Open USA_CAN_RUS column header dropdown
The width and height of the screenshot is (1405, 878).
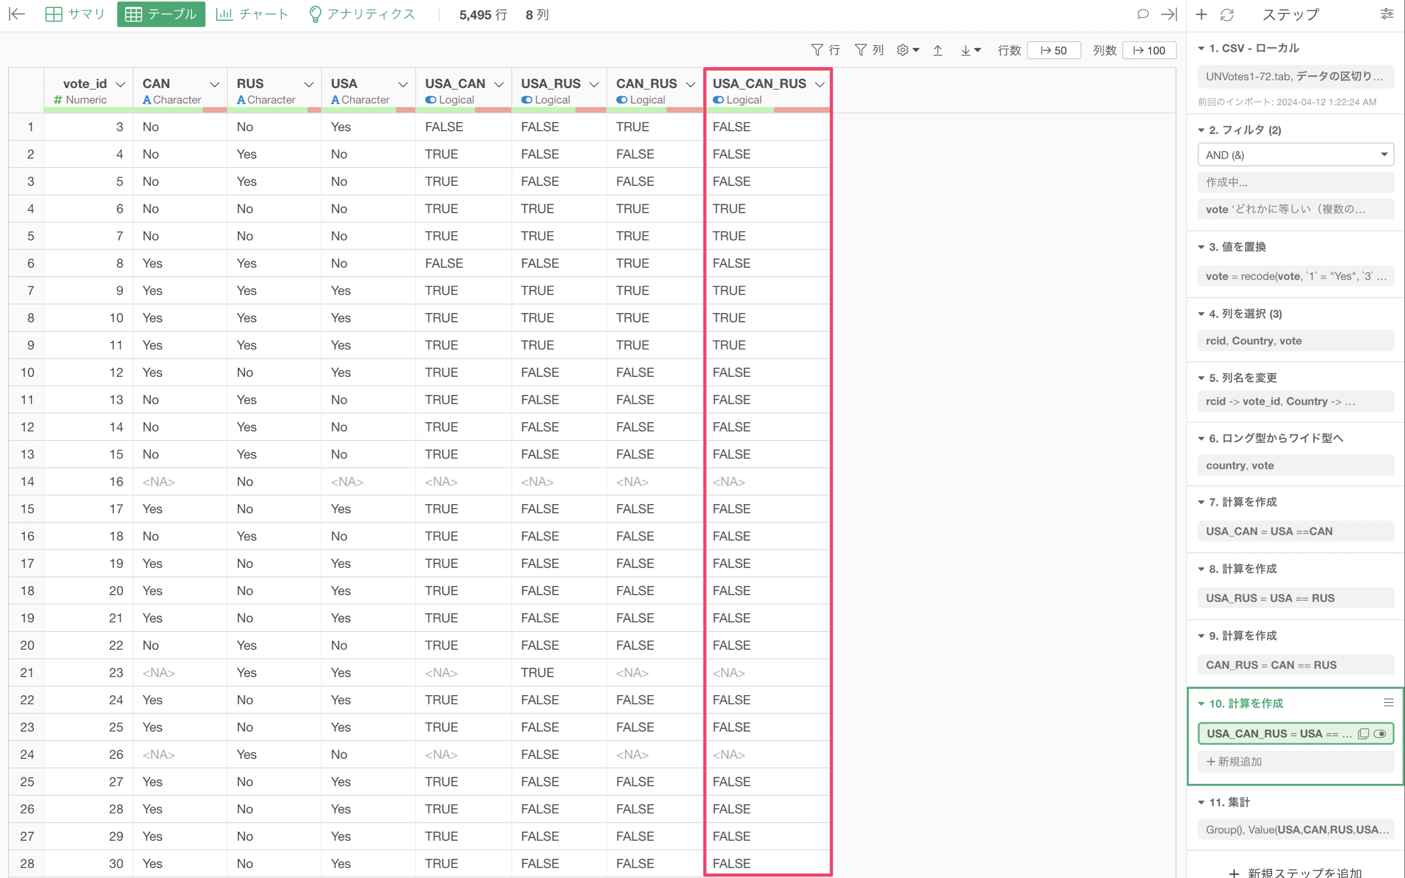coord(820,84)
